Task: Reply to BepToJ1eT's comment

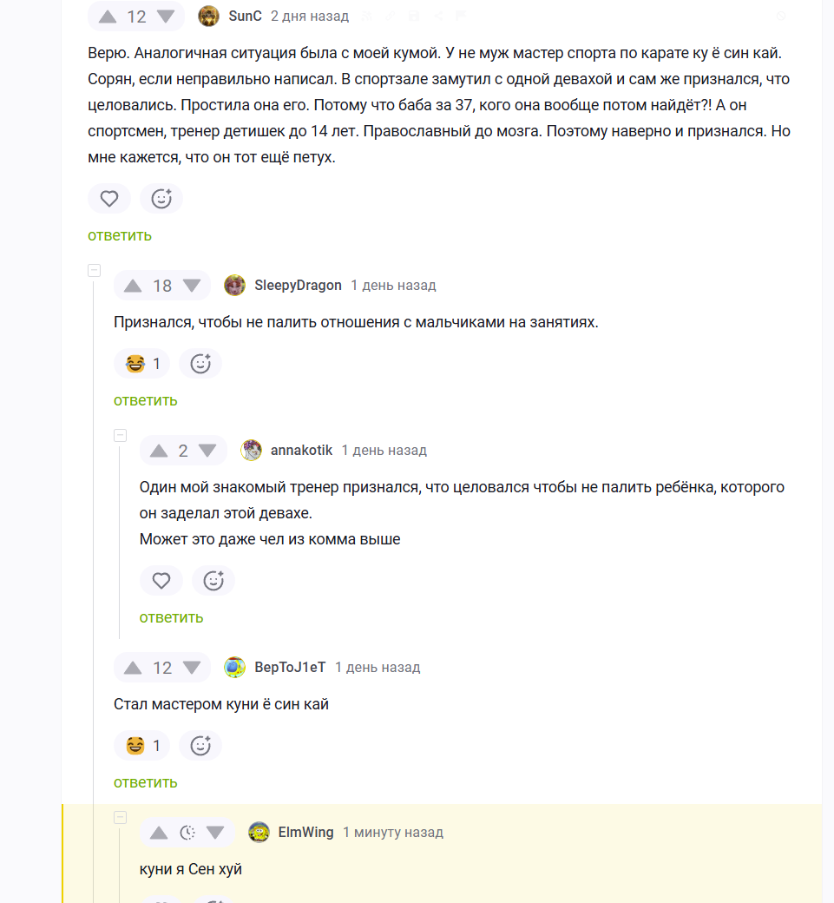Action: 146,782
